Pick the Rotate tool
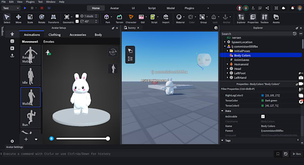The height and width of the screenshot is (165, 304). pos(42,19)
